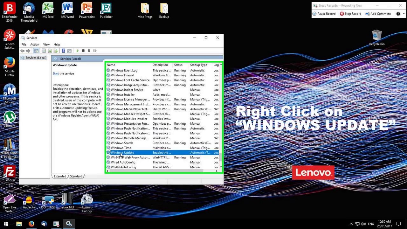Screen dimensions: 407x229
Task: Open the Steps Recorder help icon
Action: (x=398, y=14)
